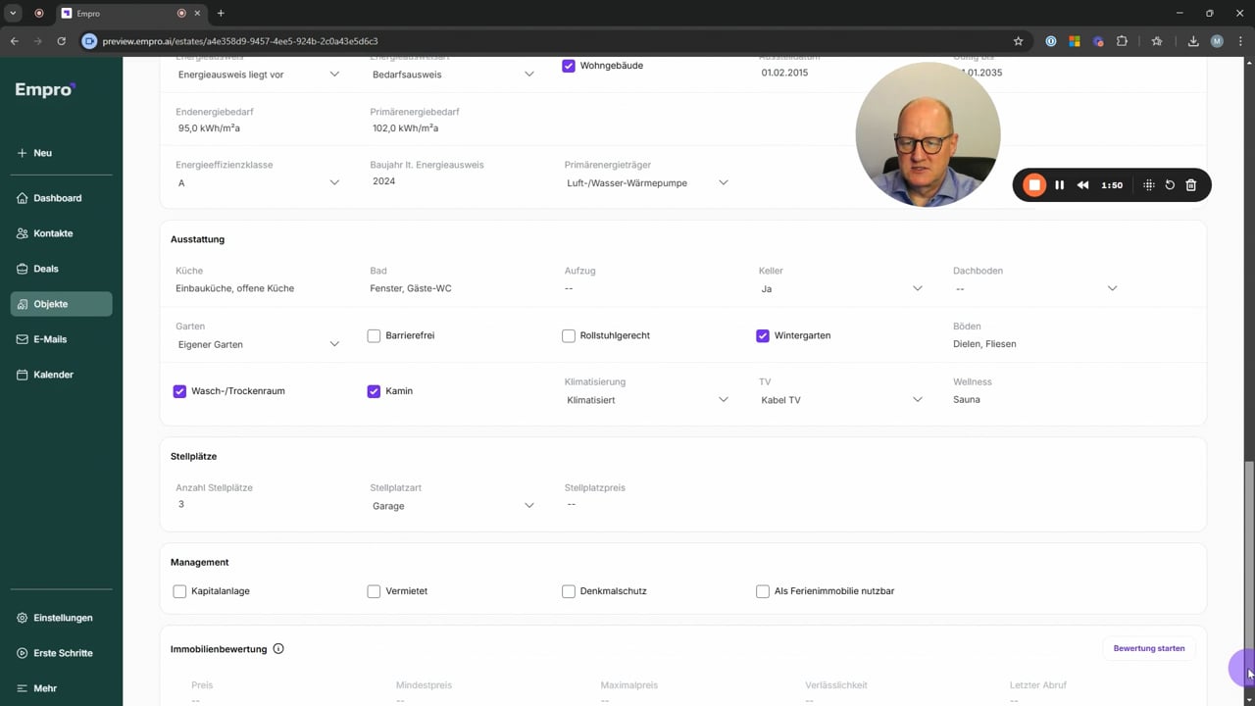Open the Bedarfsausweis type dropdown
This screenshot has width=1255, height=706.
pyautogui.click(x=453, y=75)
